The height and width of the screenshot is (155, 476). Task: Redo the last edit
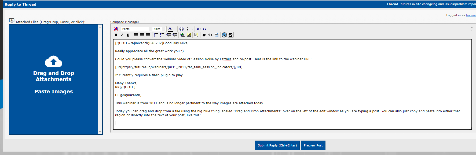205,29
